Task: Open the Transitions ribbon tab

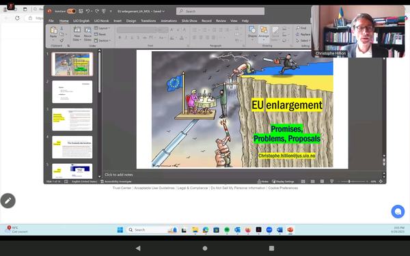Action: point(148,20)
